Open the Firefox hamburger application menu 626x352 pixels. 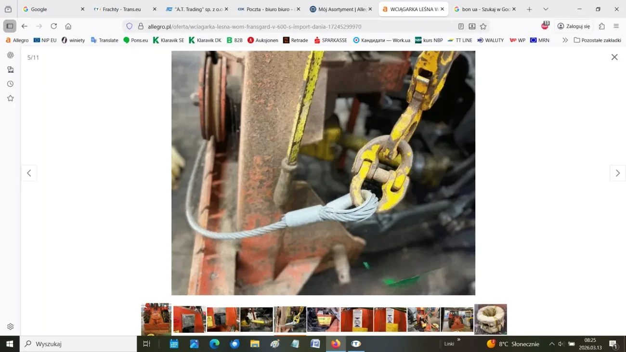point(616,26)
